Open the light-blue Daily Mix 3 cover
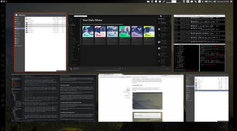This screenshot has height=131, width=237. pyautogui.click(x=113, y=31)
